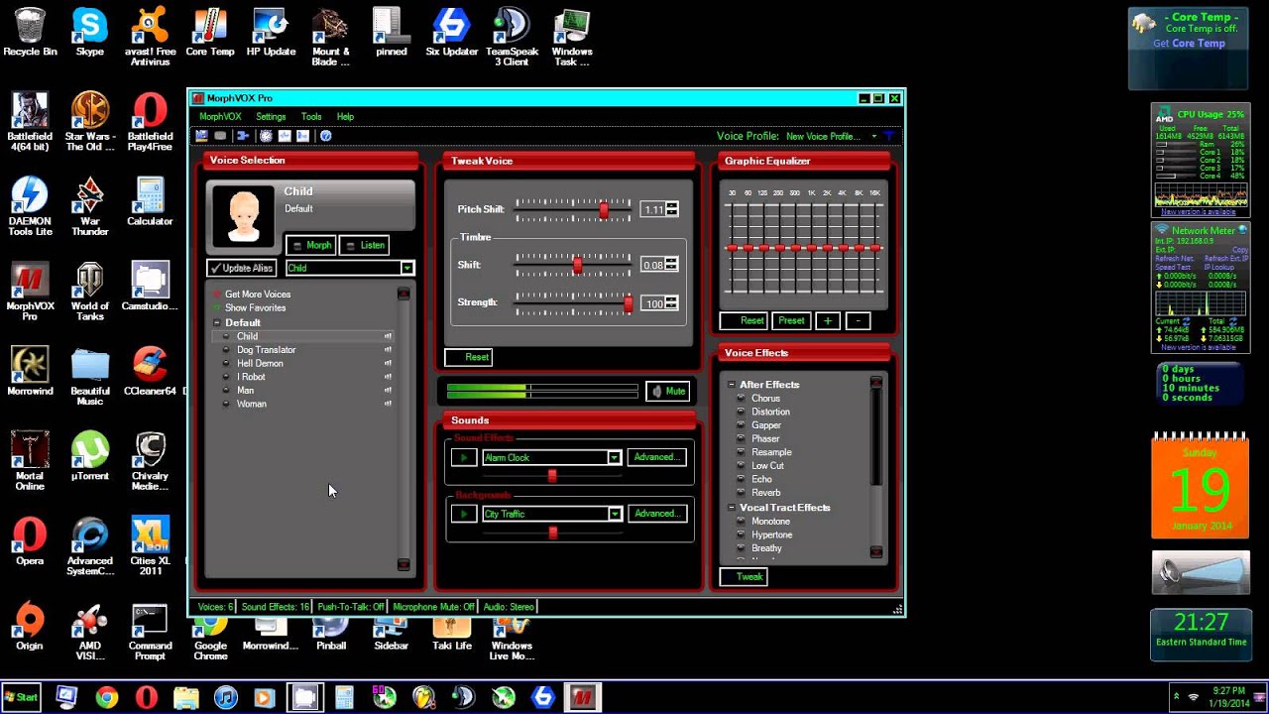Open the Windows Start menu

point(21,697)
